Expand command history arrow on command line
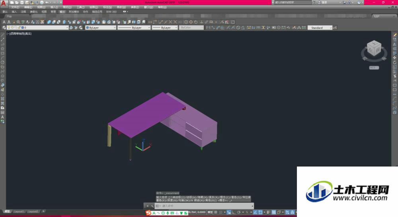This screenshot has width=398, height=217. [252, 206]
